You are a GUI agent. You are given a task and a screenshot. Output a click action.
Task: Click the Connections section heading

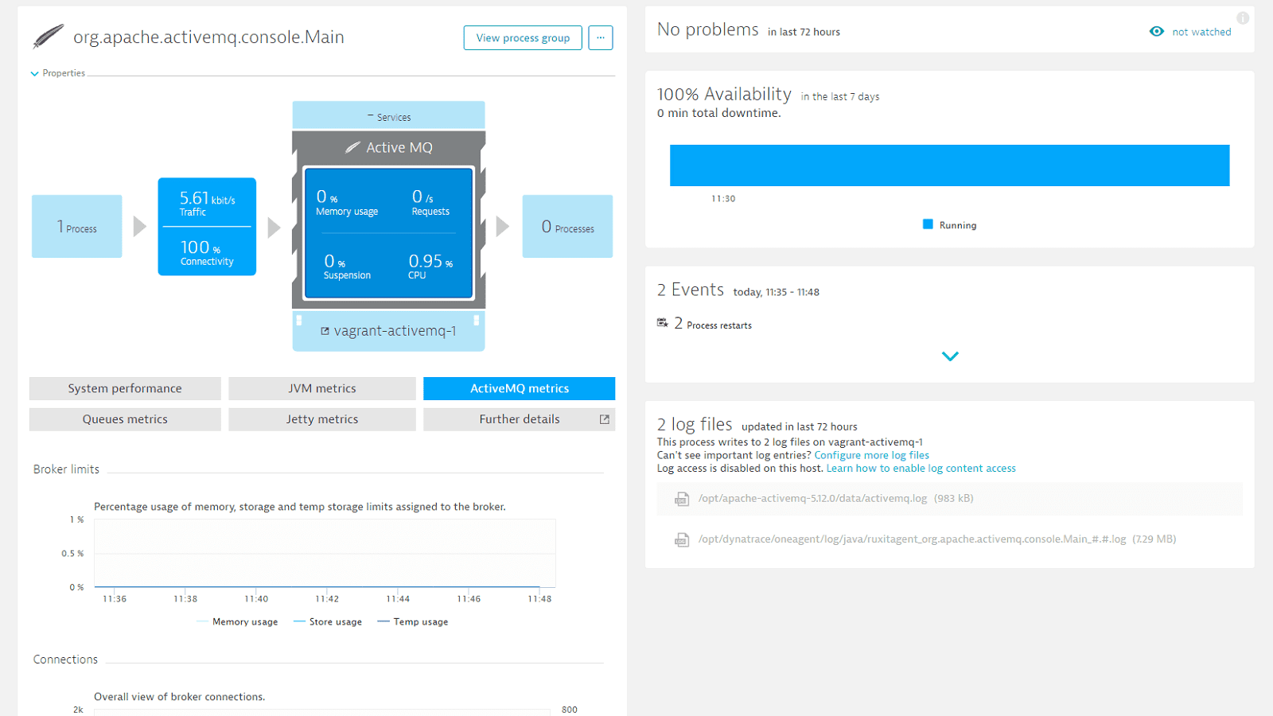pos(65,660)
